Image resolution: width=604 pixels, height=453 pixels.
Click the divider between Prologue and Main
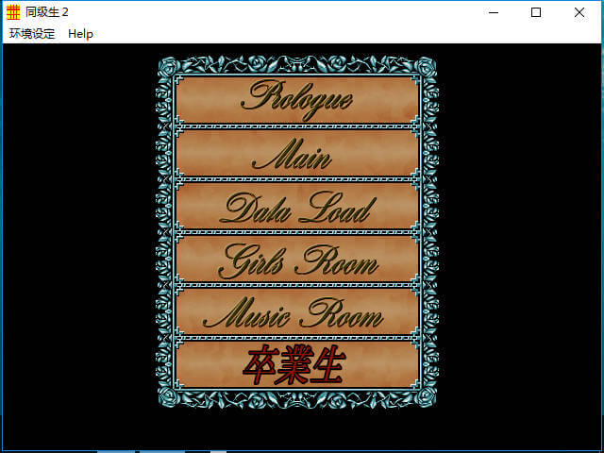coord(296,126)
